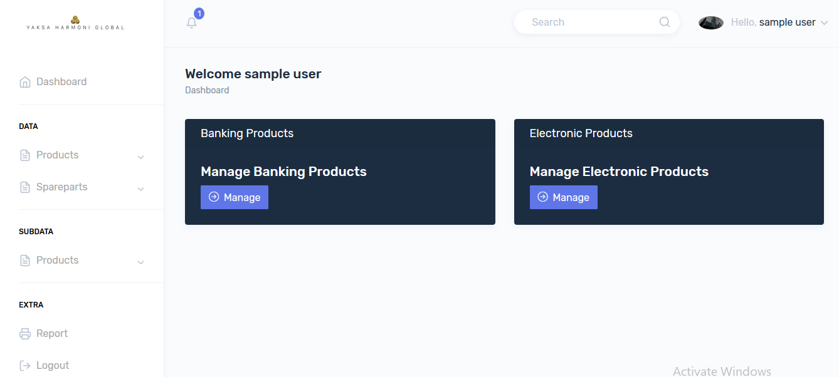The width and height of the screenshot is (839, 377).
Task: Click the search magnifier icon
Action: click(x=665, y=22)
